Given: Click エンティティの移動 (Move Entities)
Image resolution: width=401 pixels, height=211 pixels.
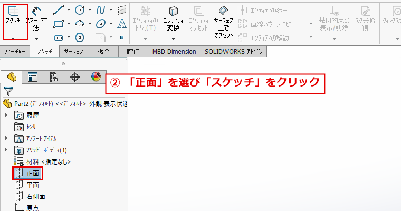Looking at the screenshot, I should pos(263,38).
